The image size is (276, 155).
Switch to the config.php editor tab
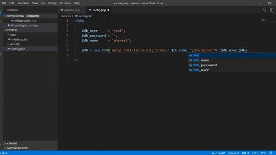[x=99, y=10]
